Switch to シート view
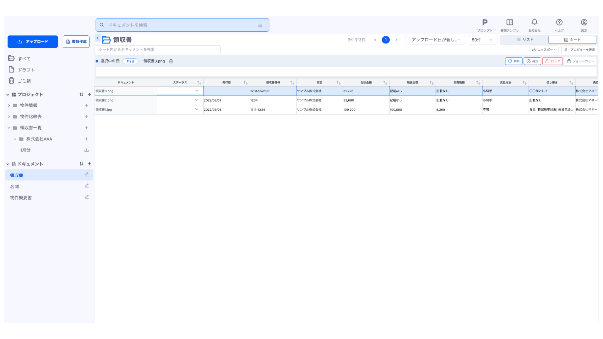The height and width of the screenshot is (339, 603). 572,40
